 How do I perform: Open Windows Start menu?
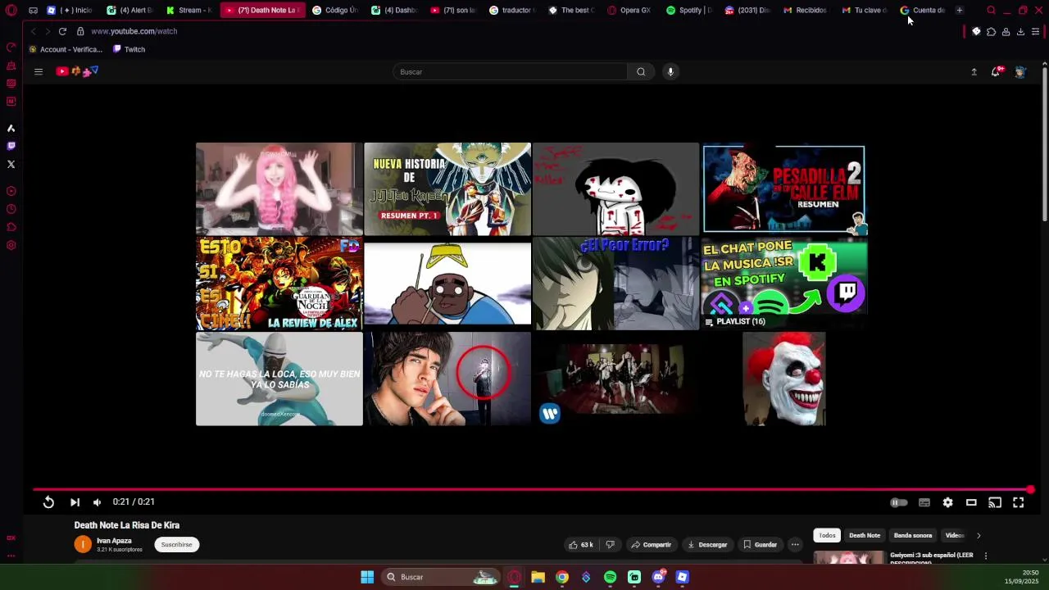[x=367, y=577]
